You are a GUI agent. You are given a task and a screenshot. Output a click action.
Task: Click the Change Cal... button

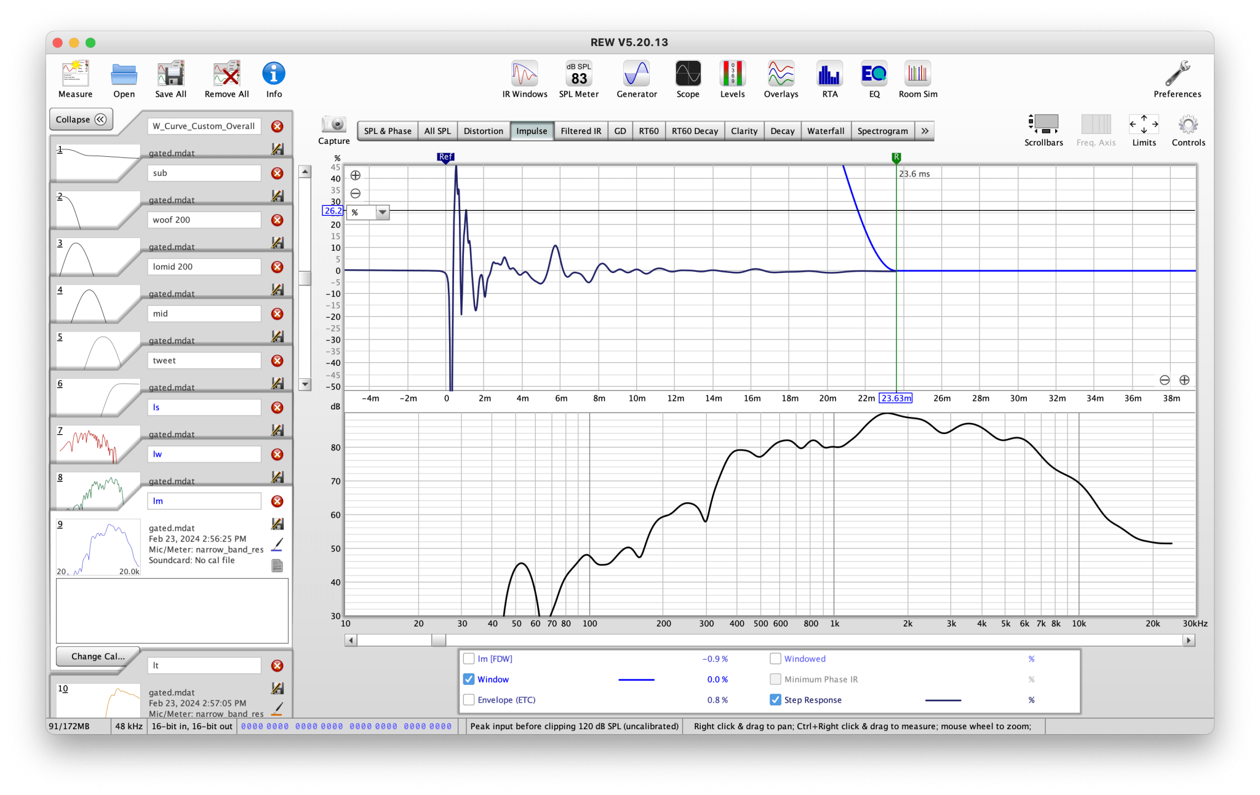[97, 656]
